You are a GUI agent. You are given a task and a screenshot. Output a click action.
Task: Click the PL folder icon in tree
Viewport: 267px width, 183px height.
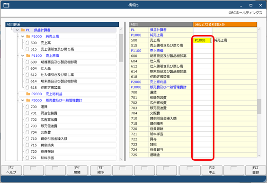23,30
